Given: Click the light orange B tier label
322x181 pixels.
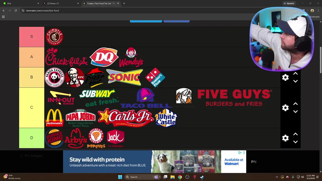Looking at the screenshot, I should pyautogui.click(x=32, y=77).
